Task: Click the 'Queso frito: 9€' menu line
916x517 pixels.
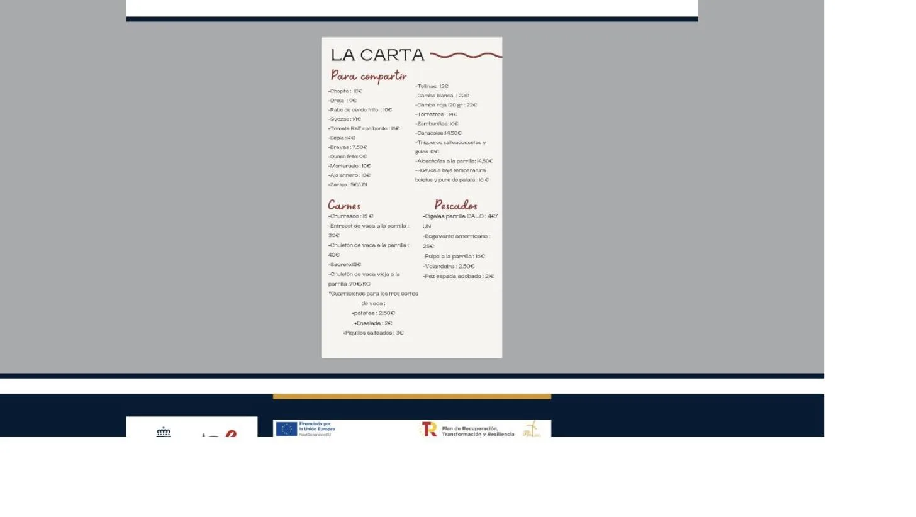Action: [347, 157]
